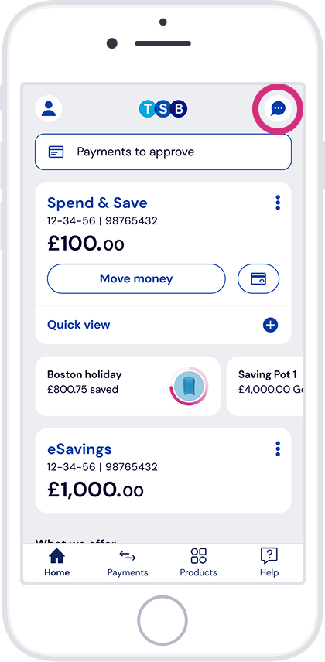Open card details icon button
This screenshot has height=662, width=325.
(x=258, y=278)
